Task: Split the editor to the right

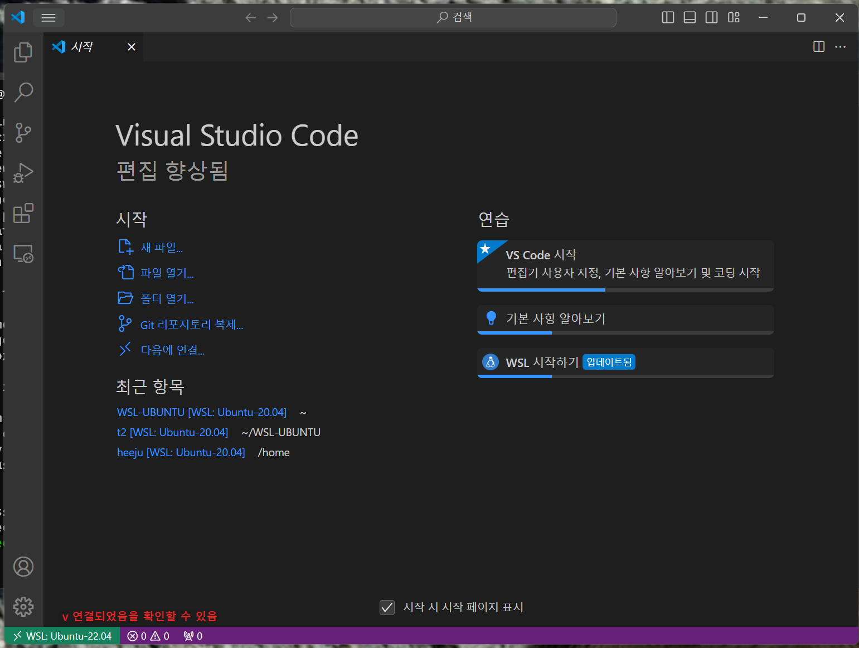Action: point(819,47)
